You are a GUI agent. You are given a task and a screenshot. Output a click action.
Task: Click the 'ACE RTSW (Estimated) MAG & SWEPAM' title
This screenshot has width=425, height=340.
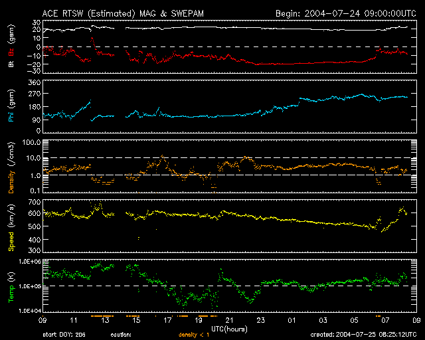pos(123,13)
